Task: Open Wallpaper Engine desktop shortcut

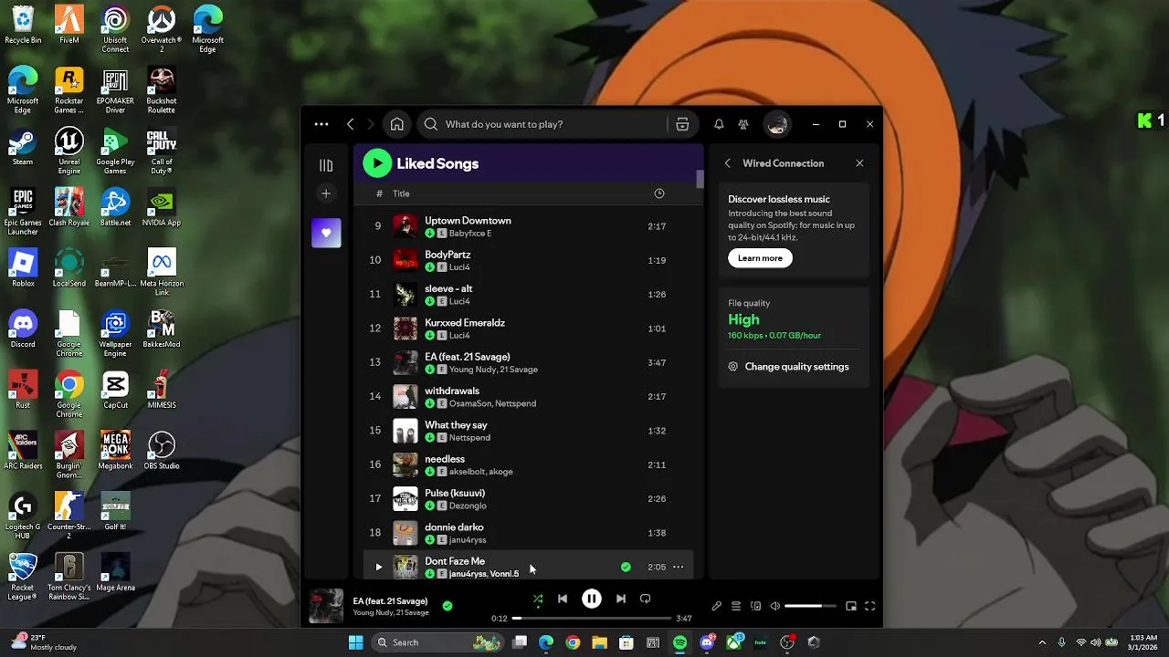Action: 115,334
